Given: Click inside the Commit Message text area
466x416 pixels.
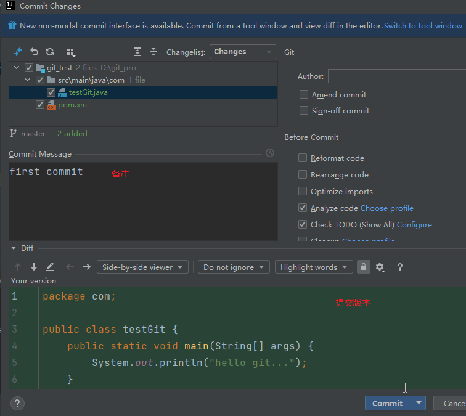Looking at the screenshot, I should click(x=143, y=202).
